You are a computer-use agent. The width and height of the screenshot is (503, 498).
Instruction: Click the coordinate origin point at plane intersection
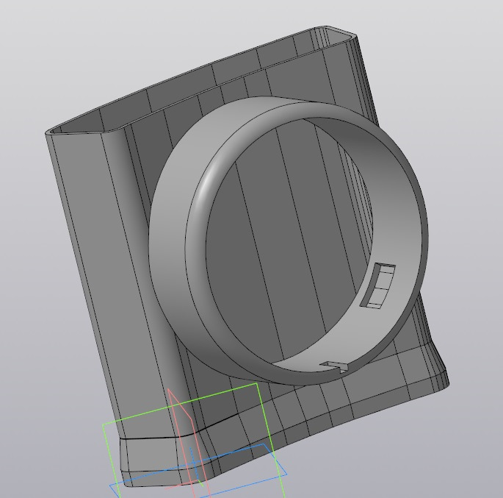click(193, 463)
